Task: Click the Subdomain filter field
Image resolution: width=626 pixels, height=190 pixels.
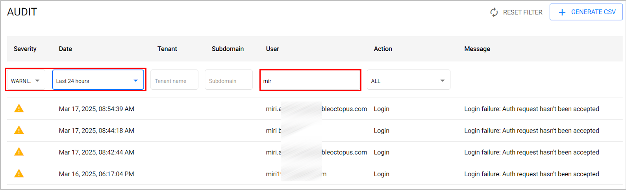Action: [x=229, y=80]
